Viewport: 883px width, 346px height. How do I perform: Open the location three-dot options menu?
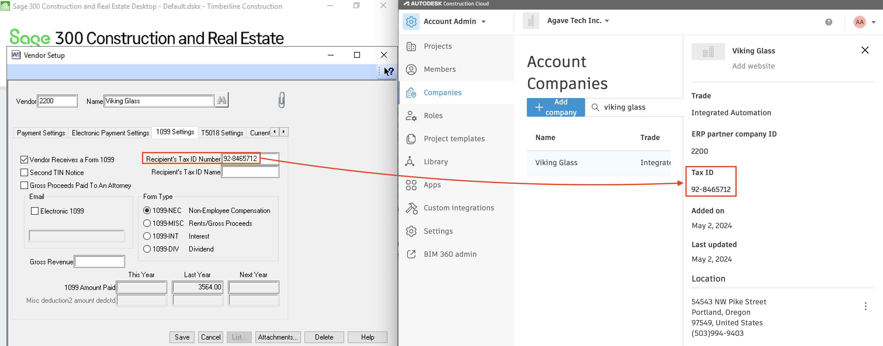pyautogui.click(x=865, y=306)
